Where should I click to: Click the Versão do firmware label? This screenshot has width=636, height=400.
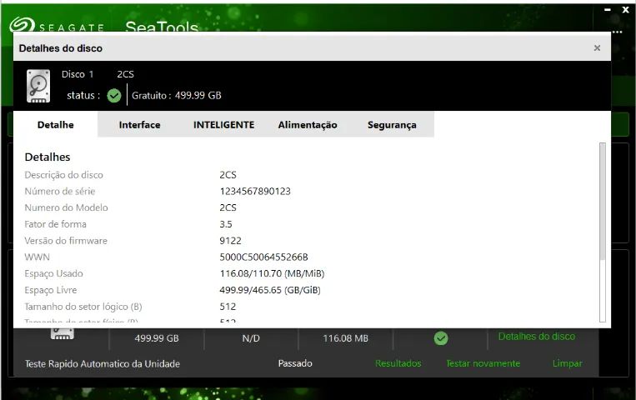[66, 241]
